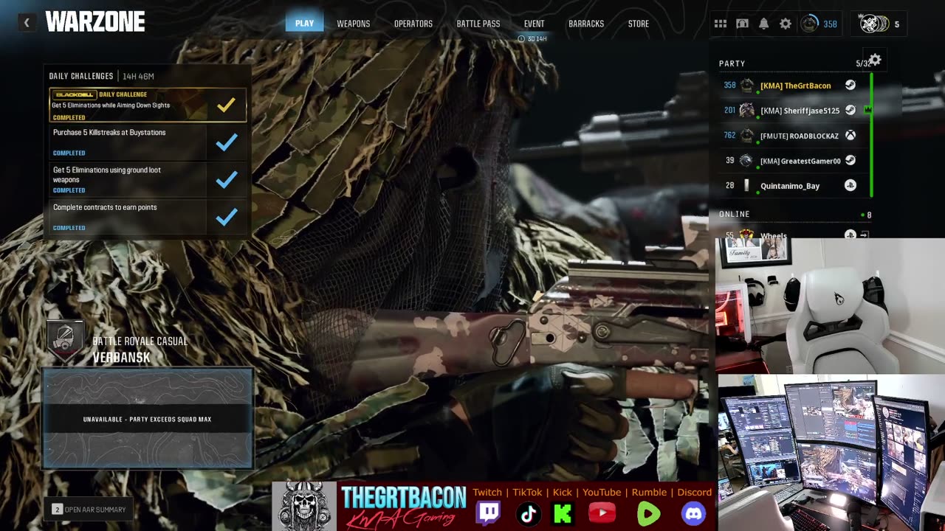This screenshot has height=531, width=945.
Task: Select the Verdansk playlist map card
Action: (x=148, y=418)
